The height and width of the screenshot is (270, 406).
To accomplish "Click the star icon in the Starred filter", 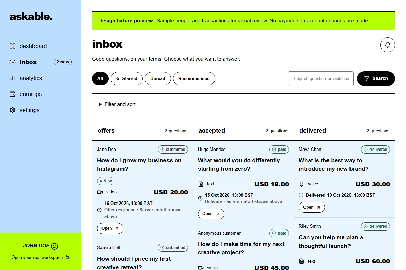I will pyautogui.click(x=118, y=79).
